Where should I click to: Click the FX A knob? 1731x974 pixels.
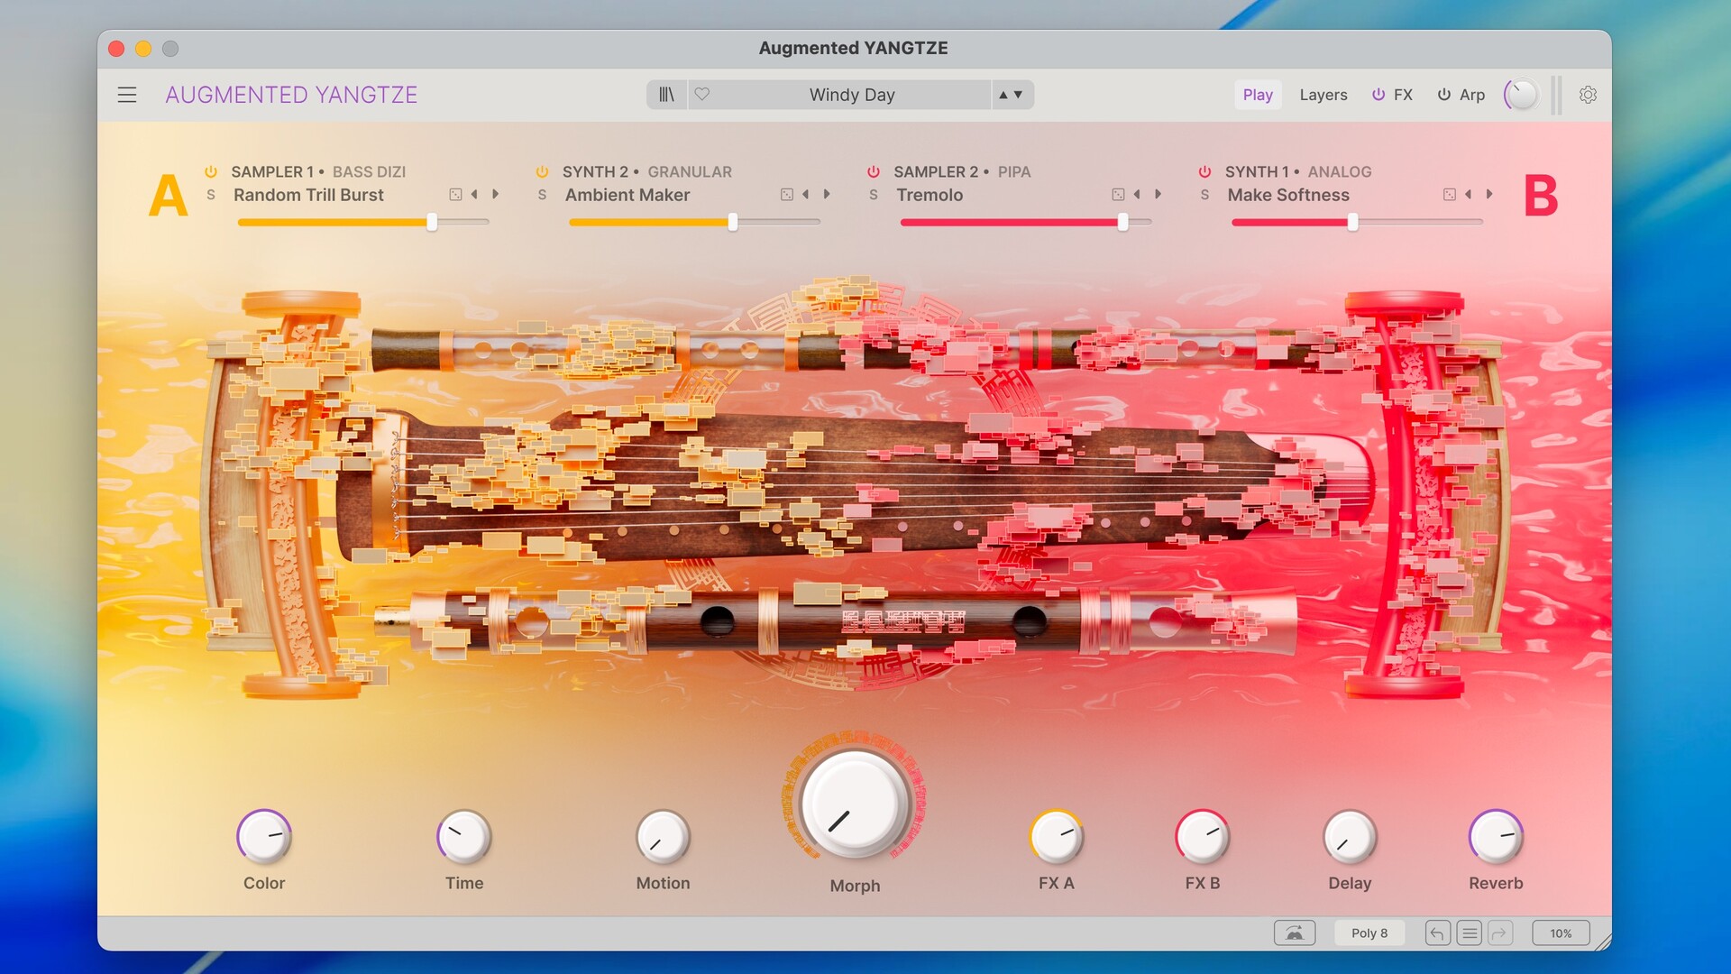click(x=1057, y=836)
